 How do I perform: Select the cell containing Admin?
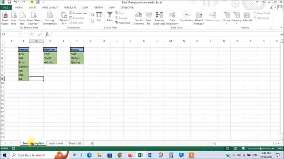[x=50, y=62]
